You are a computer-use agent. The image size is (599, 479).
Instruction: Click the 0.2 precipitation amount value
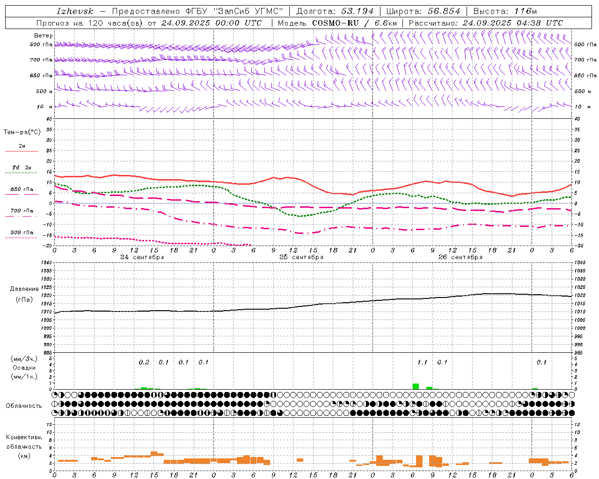click(x=144, y=362)
